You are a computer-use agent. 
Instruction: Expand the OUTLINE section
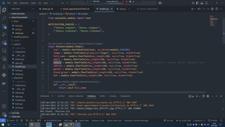[x=22, y=113]
